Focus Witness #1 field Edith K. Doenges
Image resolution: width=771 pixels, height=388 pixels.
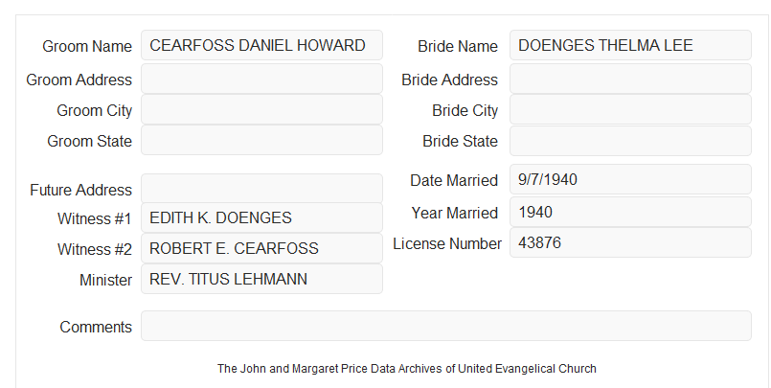[x=261, y=217]
